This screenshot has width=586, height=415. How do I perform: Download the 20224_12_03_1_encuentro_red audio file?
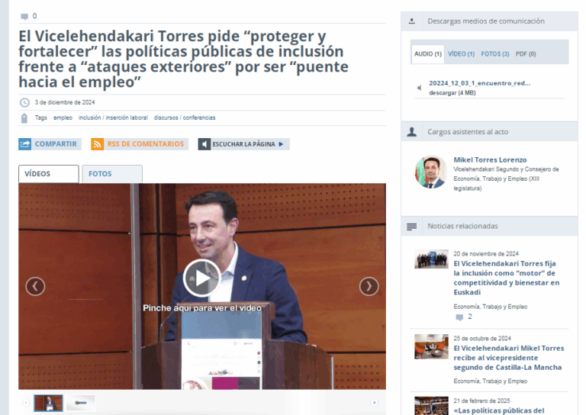(479, 83)
